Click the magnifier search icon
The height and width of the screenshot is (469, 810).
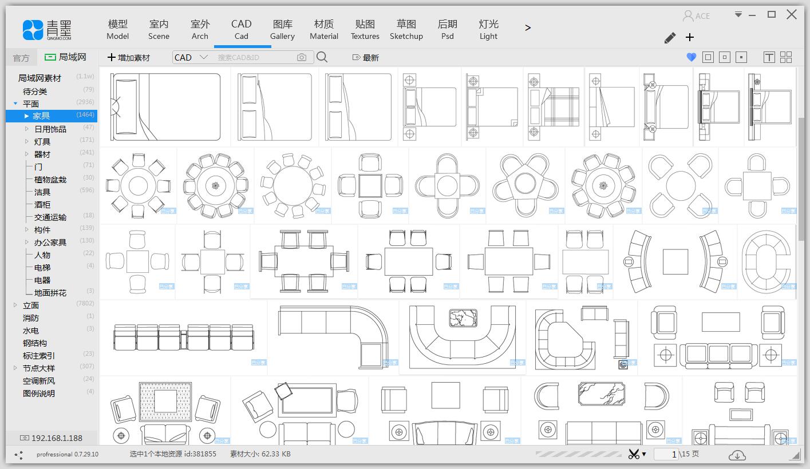(322, 57)
